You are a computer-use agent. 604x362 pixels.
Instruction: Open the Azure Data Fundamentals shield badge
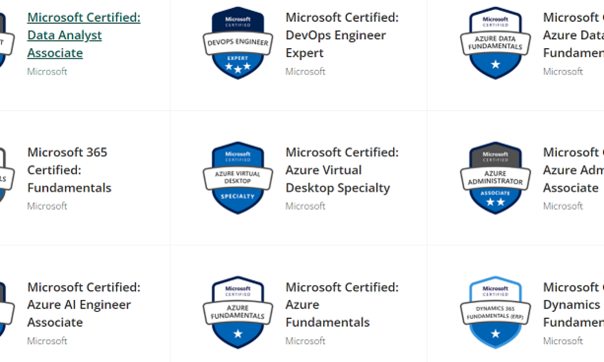point(495,43)
